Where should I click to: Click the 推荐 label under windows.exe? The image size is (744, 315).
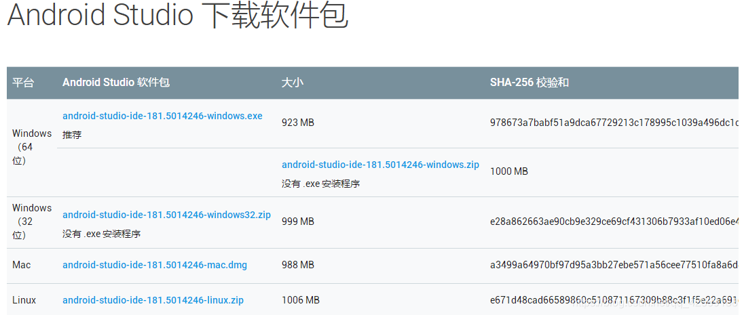(x=72, y=135)
